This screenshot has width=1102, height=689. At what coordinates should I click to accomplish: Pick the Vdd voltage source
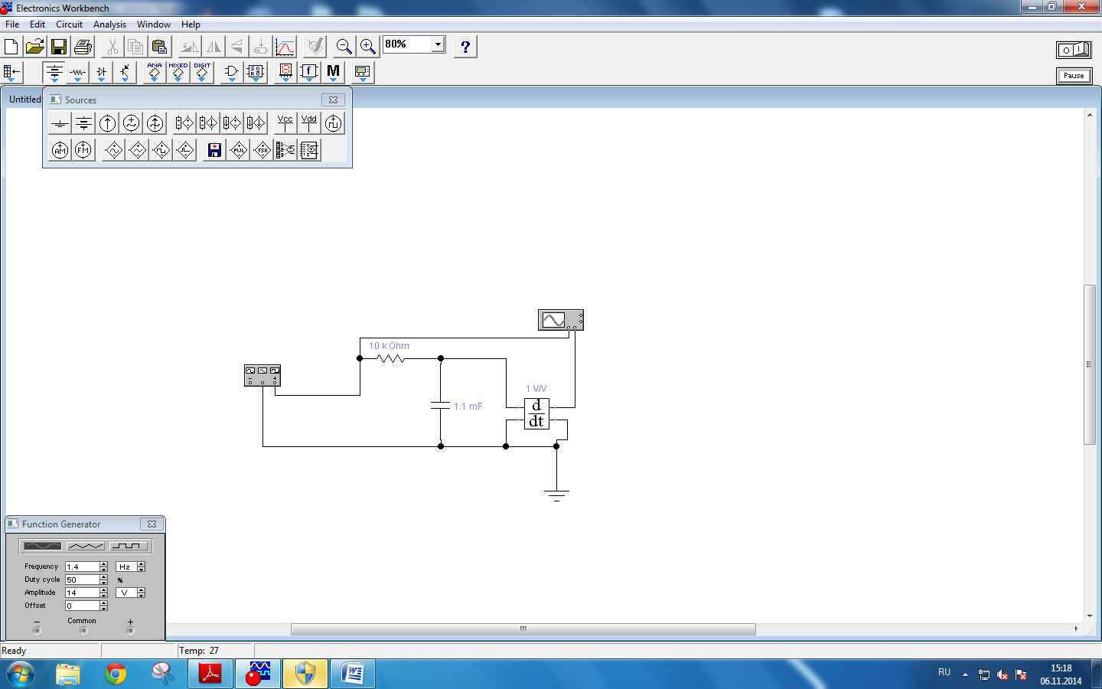point(309,123)
